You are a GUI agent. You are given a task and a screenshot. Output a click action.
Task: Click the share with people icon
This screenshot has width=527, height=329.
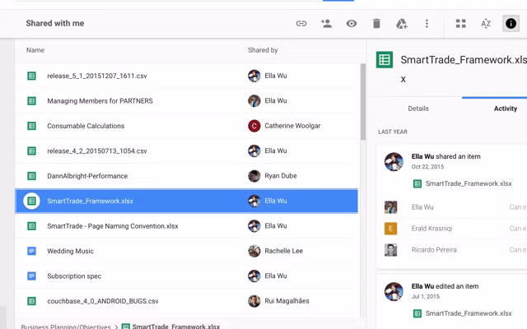click(326, 24)
